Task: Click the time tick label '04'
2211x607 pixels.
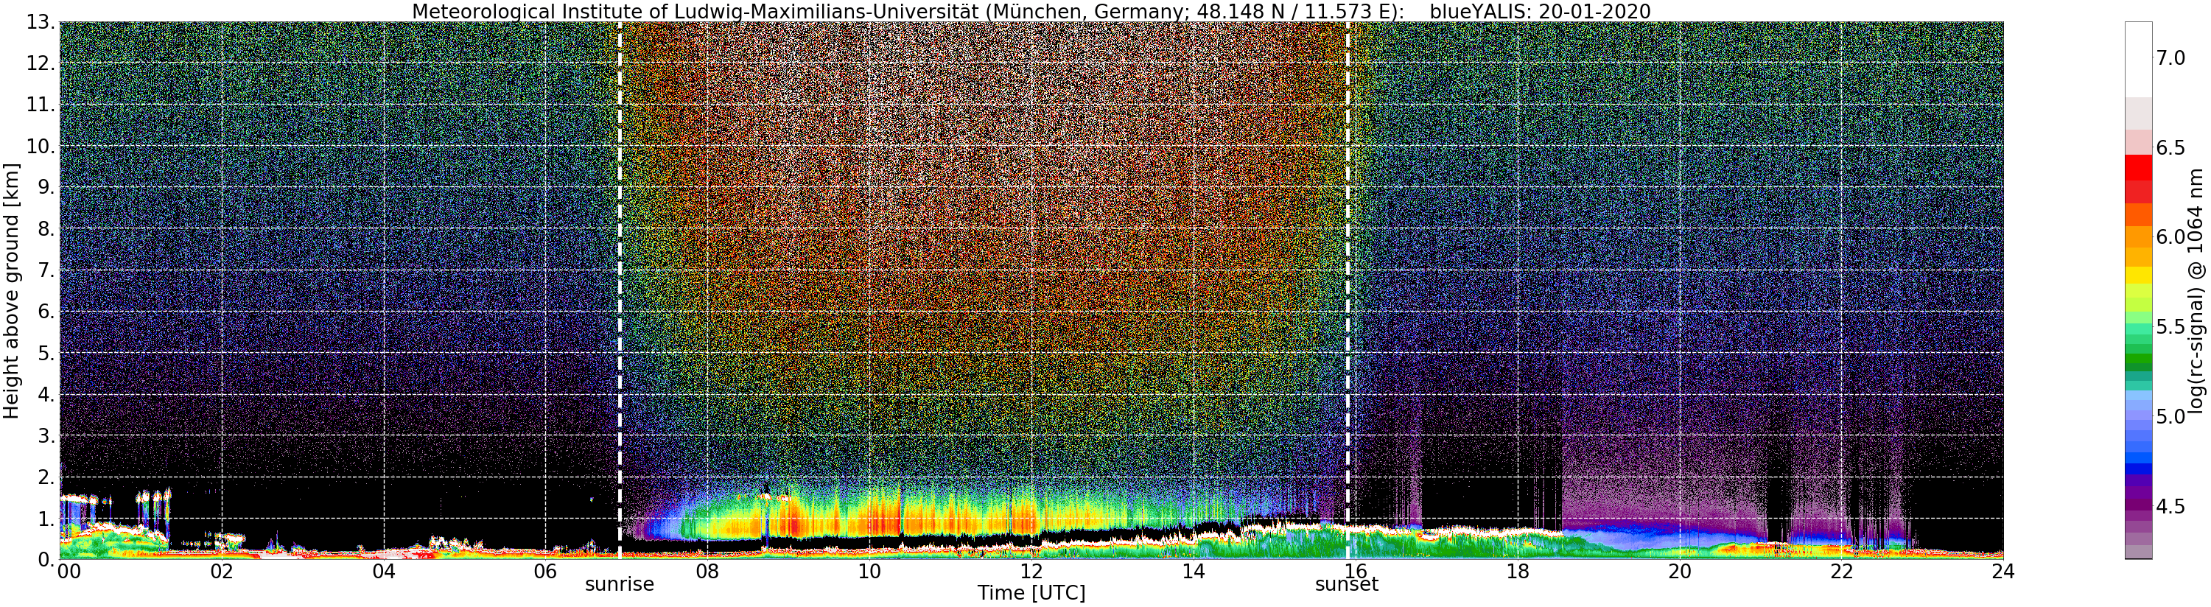Action: coord(384,572)
